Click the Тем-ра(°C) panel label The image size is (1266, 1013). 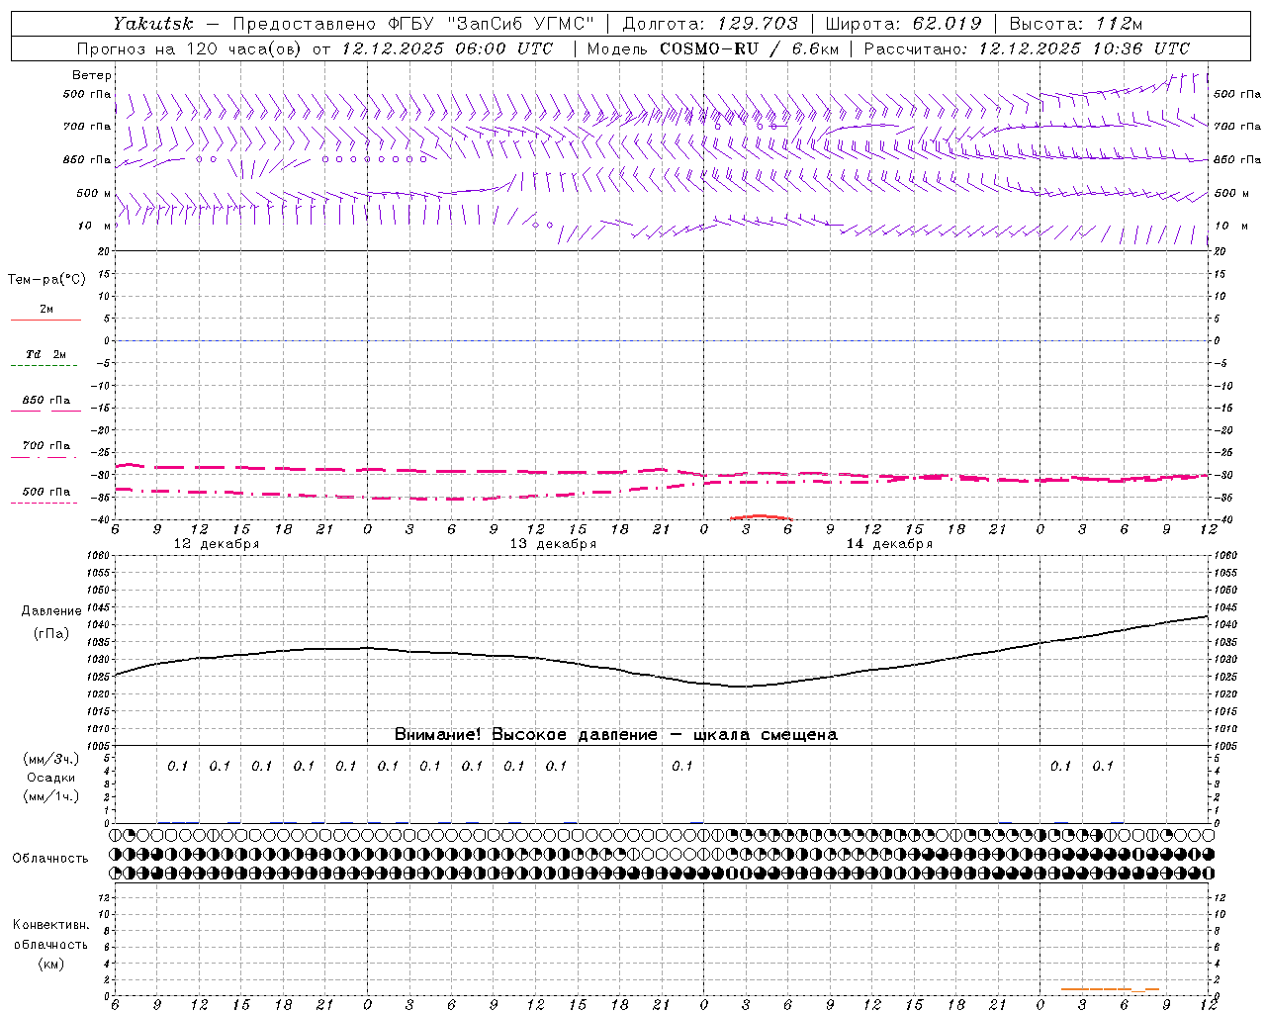(46, 280)
